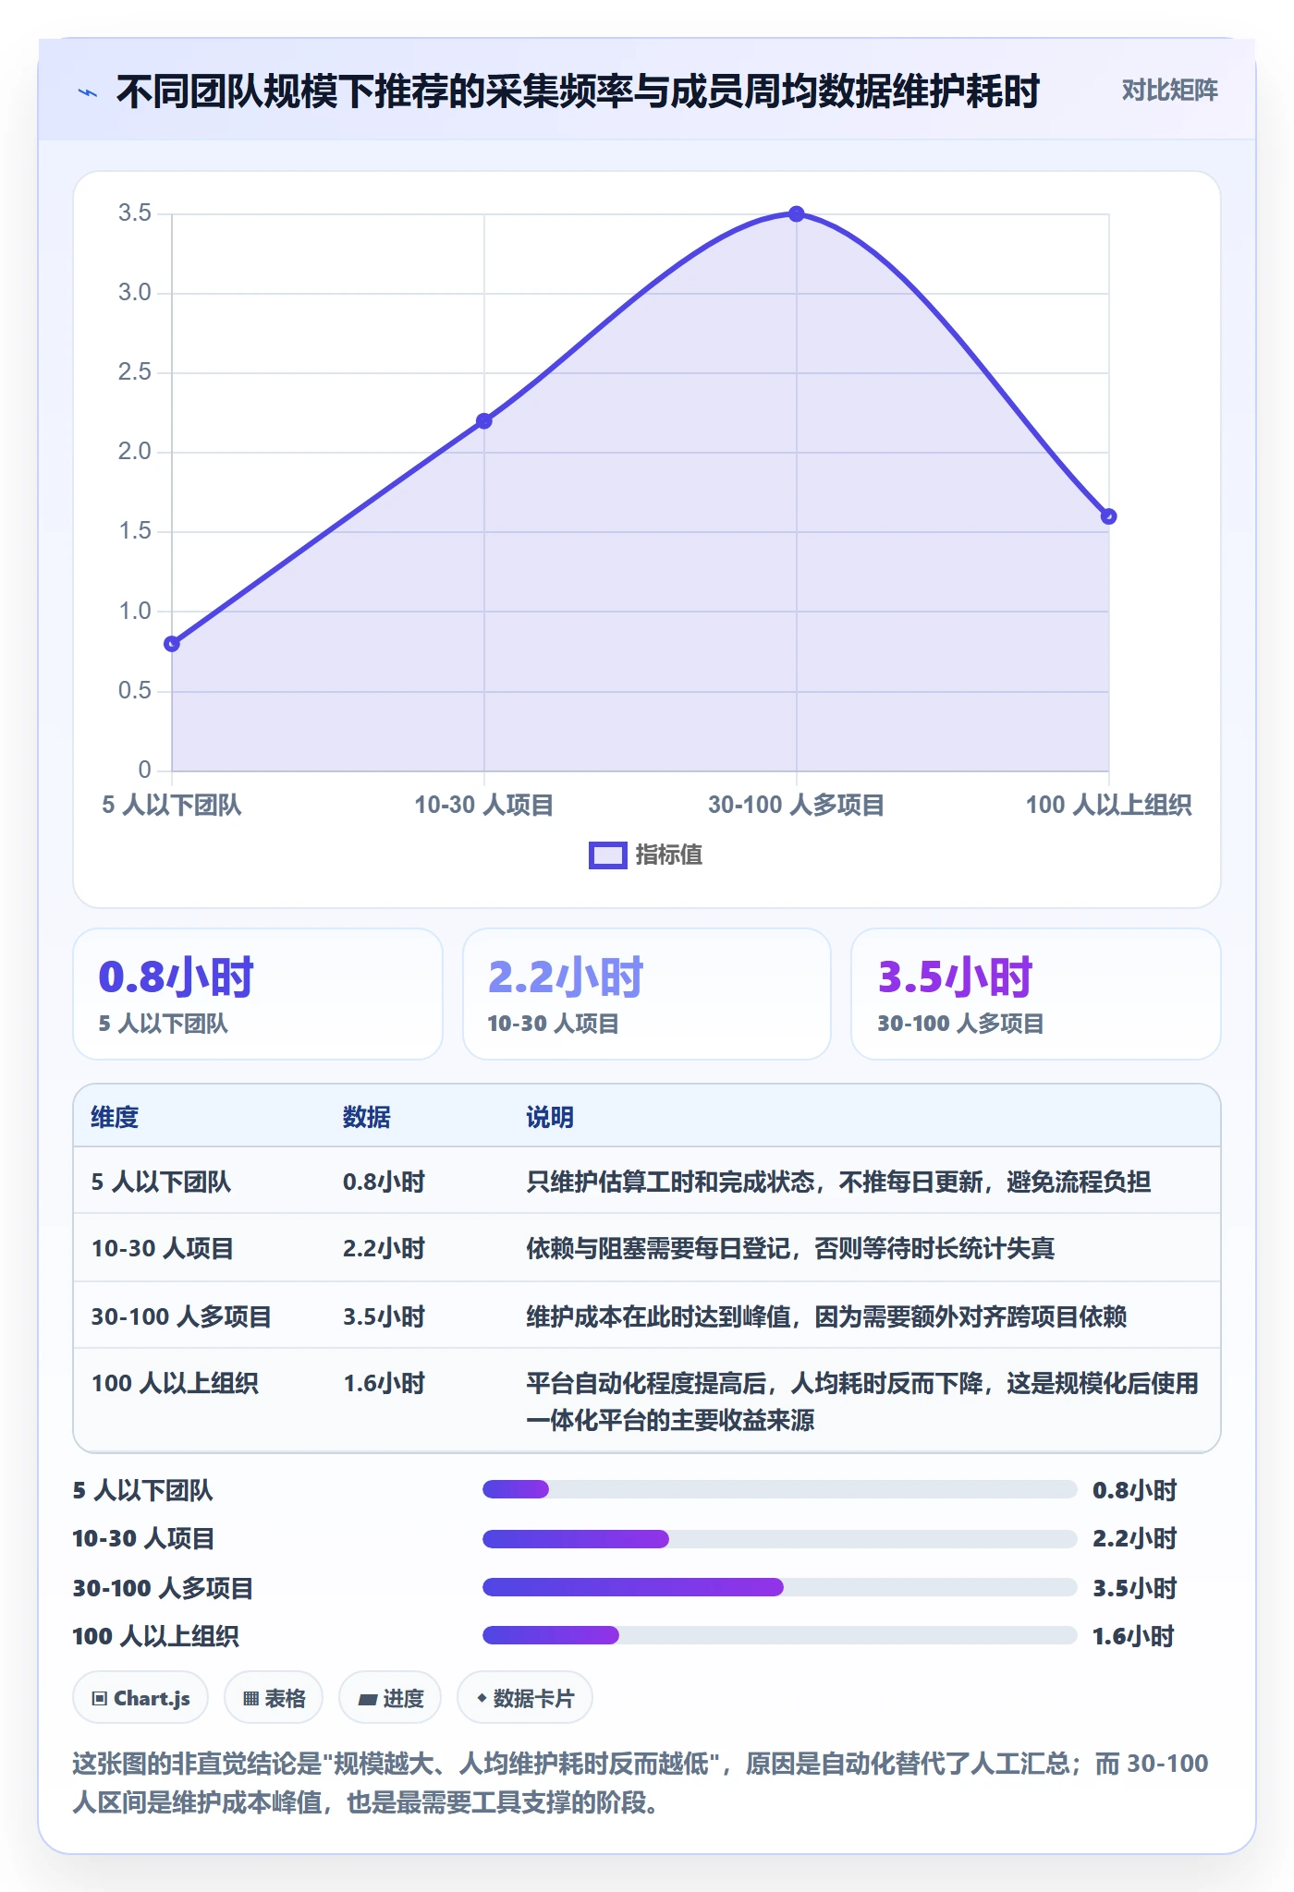
Task: Click the last chart data point at 1.6
Action: pos(1109,516)
